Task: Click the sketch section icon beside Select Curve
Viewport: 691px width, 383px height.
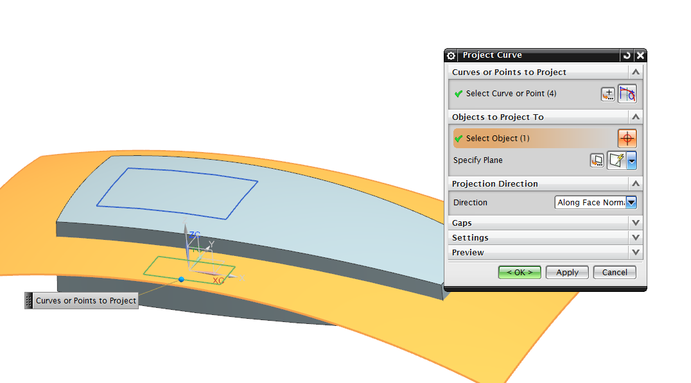Action: pos(608,94)
